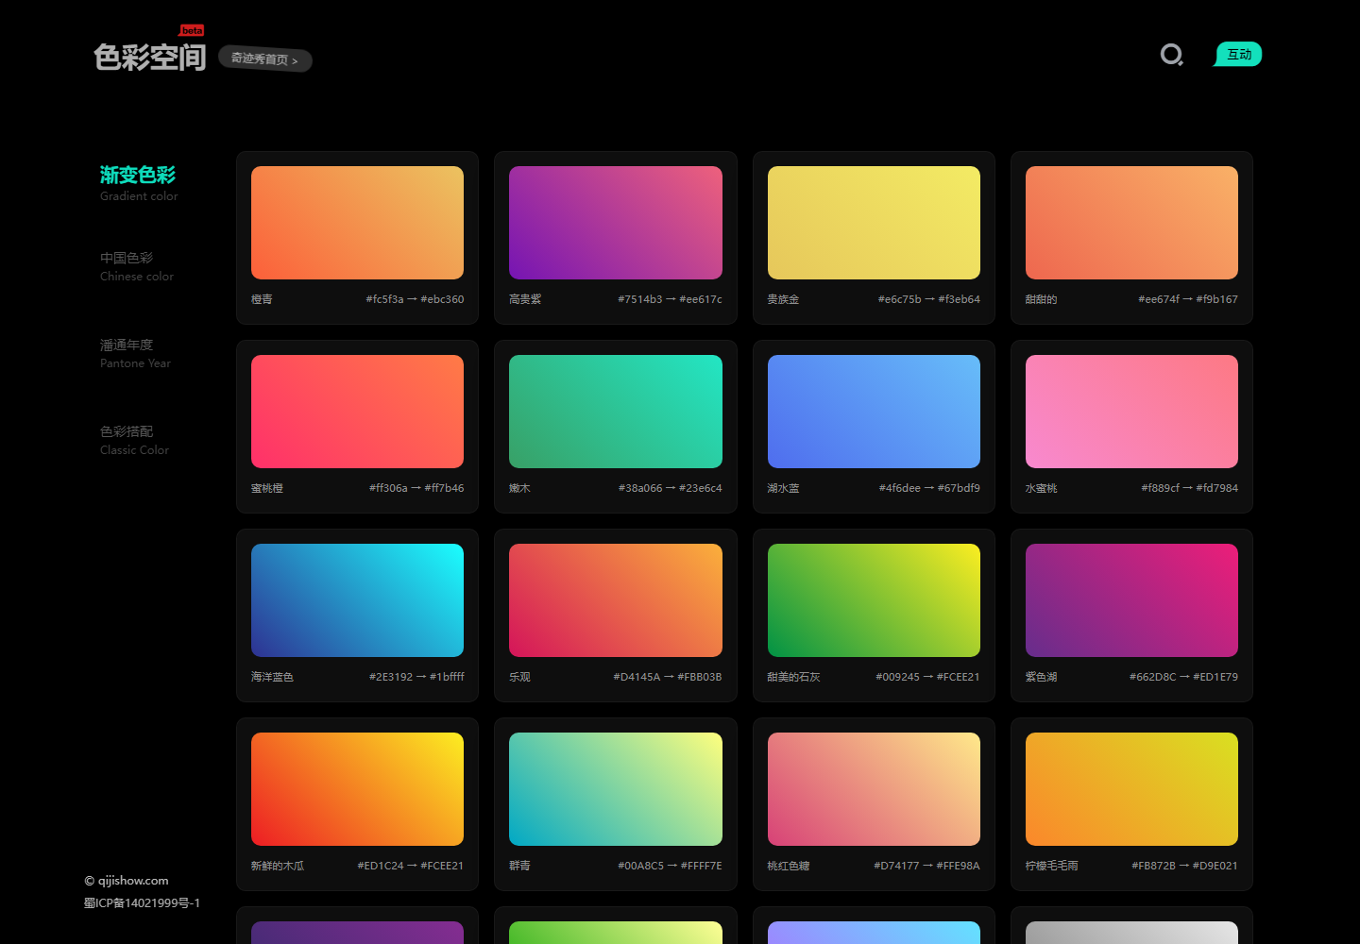This screenshot has height=944, width=1360.
Task: Select the 桃红色糖 gradient swatch
Action: click(x=874, y=789)
